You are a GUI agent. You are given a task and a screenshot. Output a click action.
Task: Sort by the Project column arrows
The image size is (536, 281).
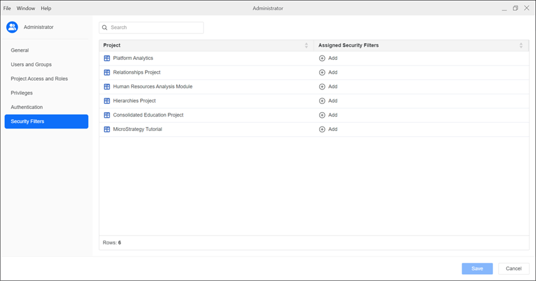(306, 45)
